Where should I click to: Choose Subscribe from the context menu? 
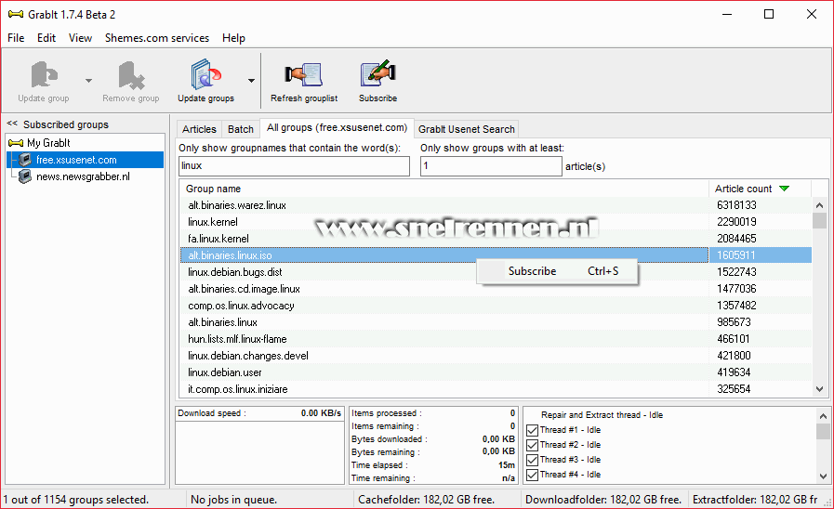pos(557,271)
